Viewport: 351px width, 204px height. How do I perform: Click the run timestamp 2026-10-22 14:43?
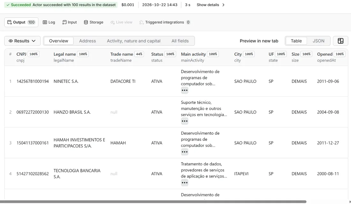[160, 5]
